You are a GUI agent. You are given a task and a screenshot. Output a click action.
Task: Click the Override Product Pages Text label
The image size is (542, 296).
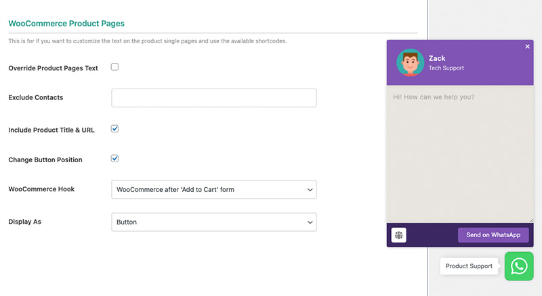53,68
